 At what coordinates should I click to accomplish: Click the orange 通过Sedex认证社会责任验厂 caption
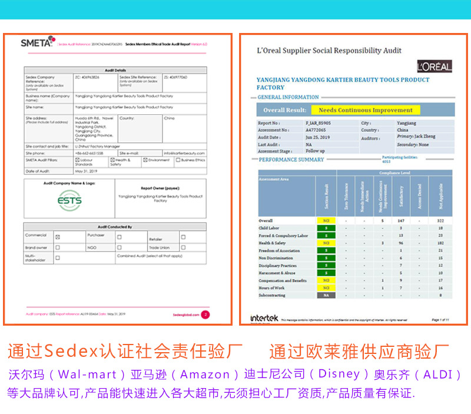coord(125,350)
